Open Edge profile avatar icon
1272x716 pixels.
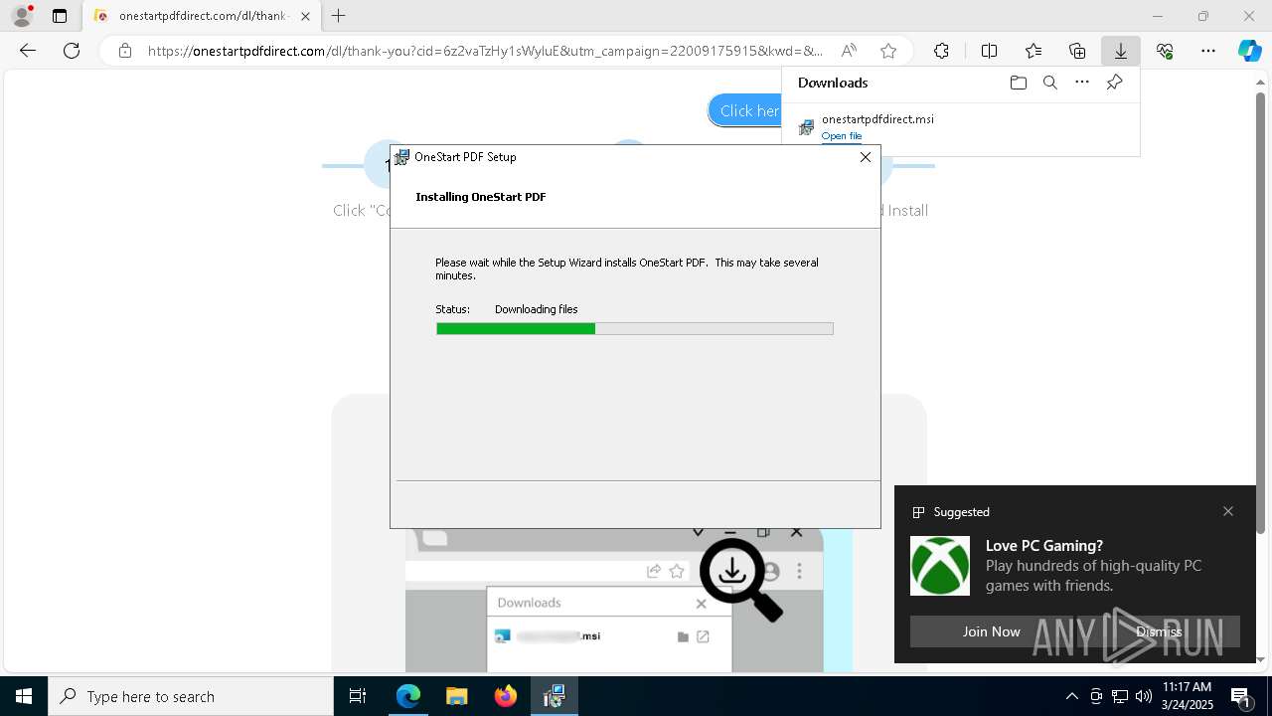point(21,16)
